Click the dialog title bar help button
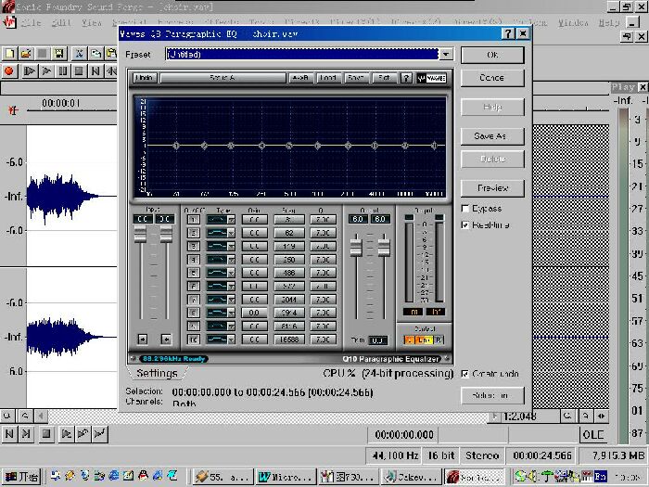This screenshot has height=487, width=649. tap(508, 33)
